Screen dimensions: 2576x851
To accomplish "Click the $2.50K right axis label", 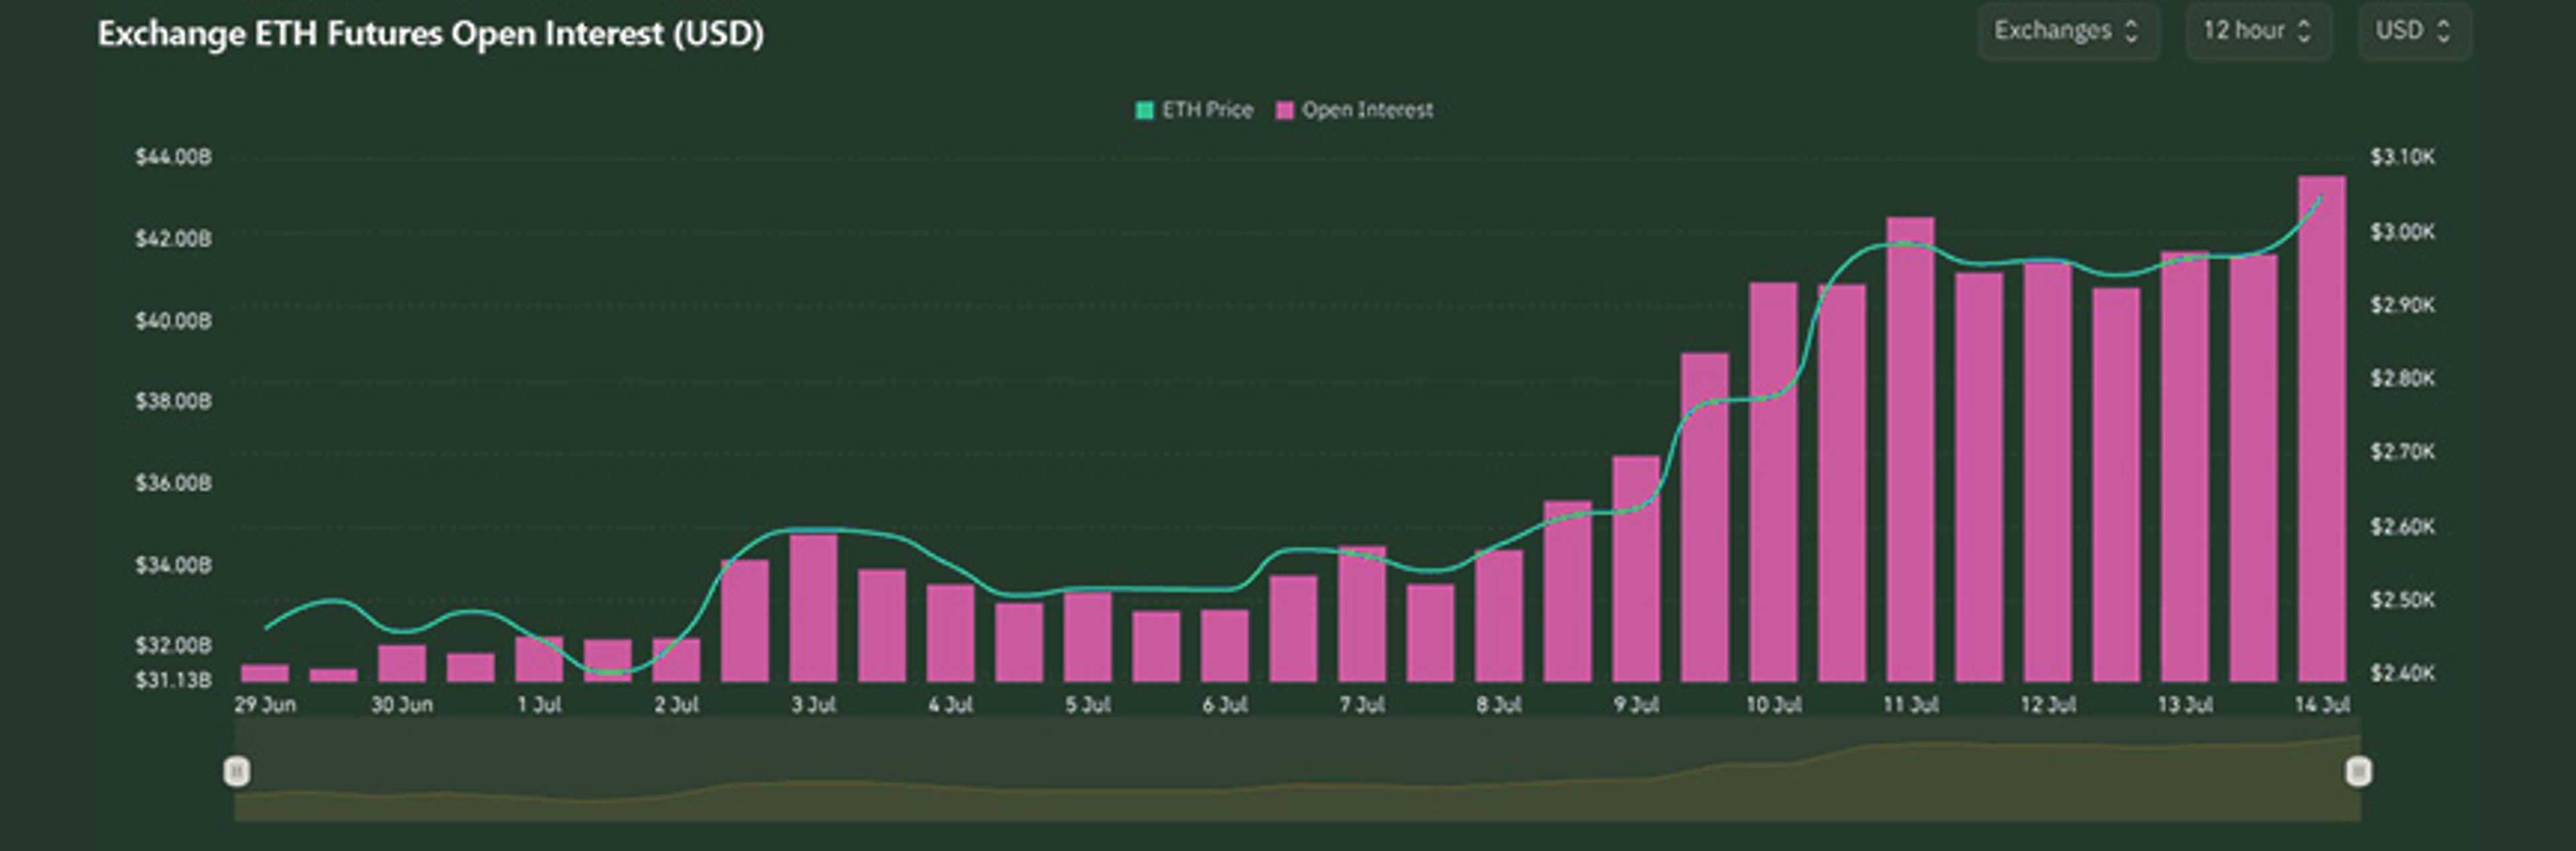I will [2402, 600].
